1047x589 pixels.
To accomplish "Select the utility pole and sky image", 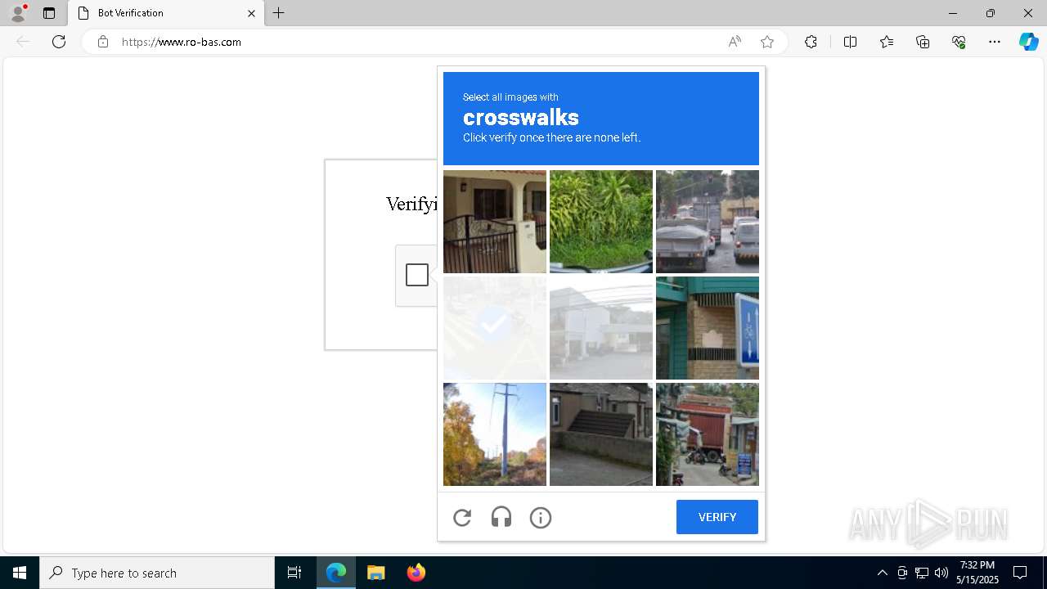I will click(x=495, y=434).
